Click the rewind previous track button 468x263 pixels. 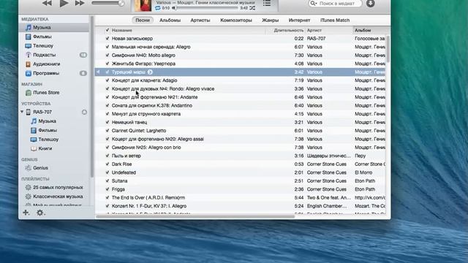coord(47,3)
